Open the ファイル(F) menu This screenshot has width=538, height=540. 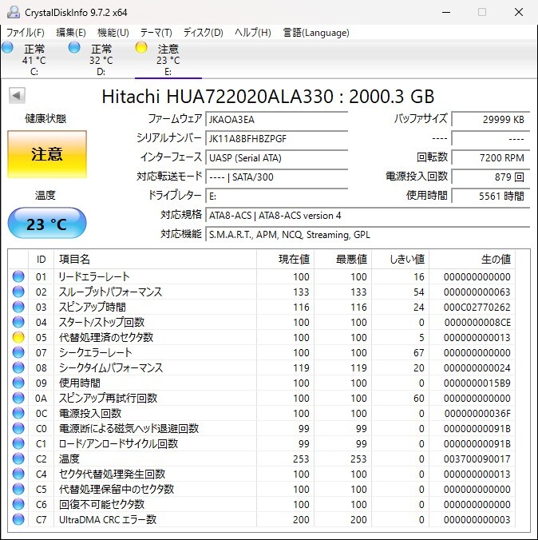(x=26, y=33)
